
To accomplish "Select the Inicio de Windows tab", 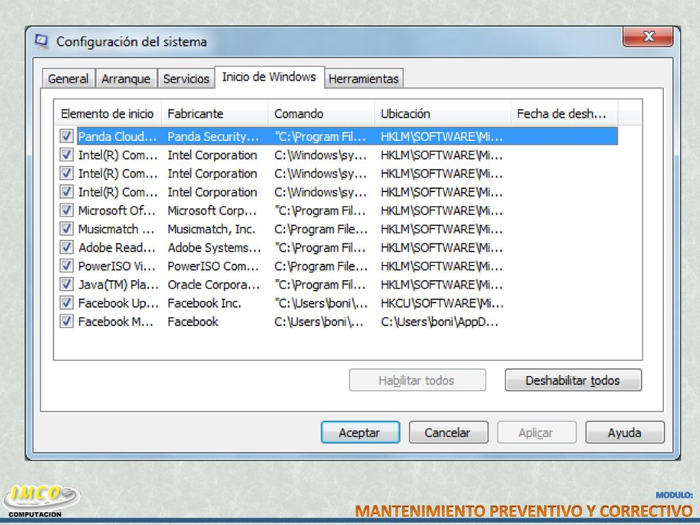I will [269, 77].
